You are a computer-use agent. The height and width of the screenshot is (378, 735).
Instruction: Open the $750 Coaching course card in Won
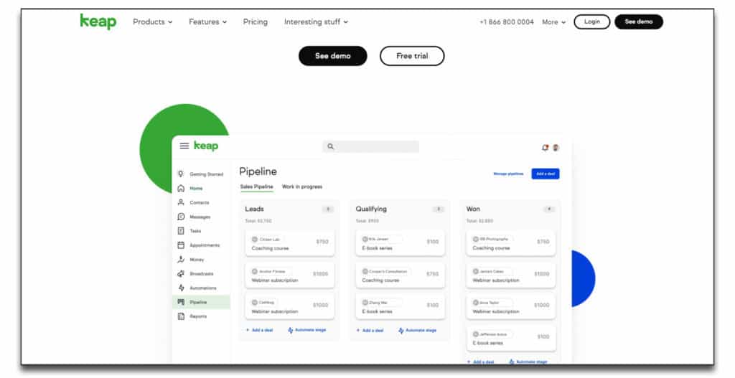[510, 242]
